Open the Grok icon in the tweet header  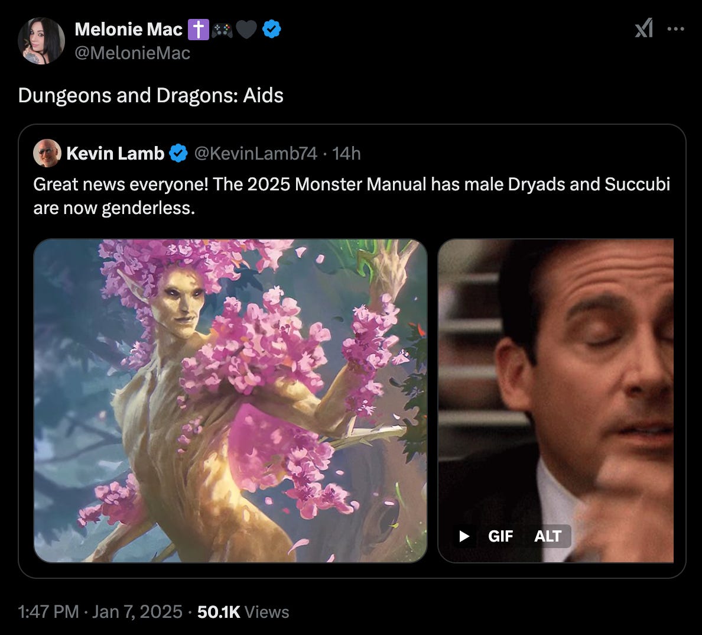point(643,28)
